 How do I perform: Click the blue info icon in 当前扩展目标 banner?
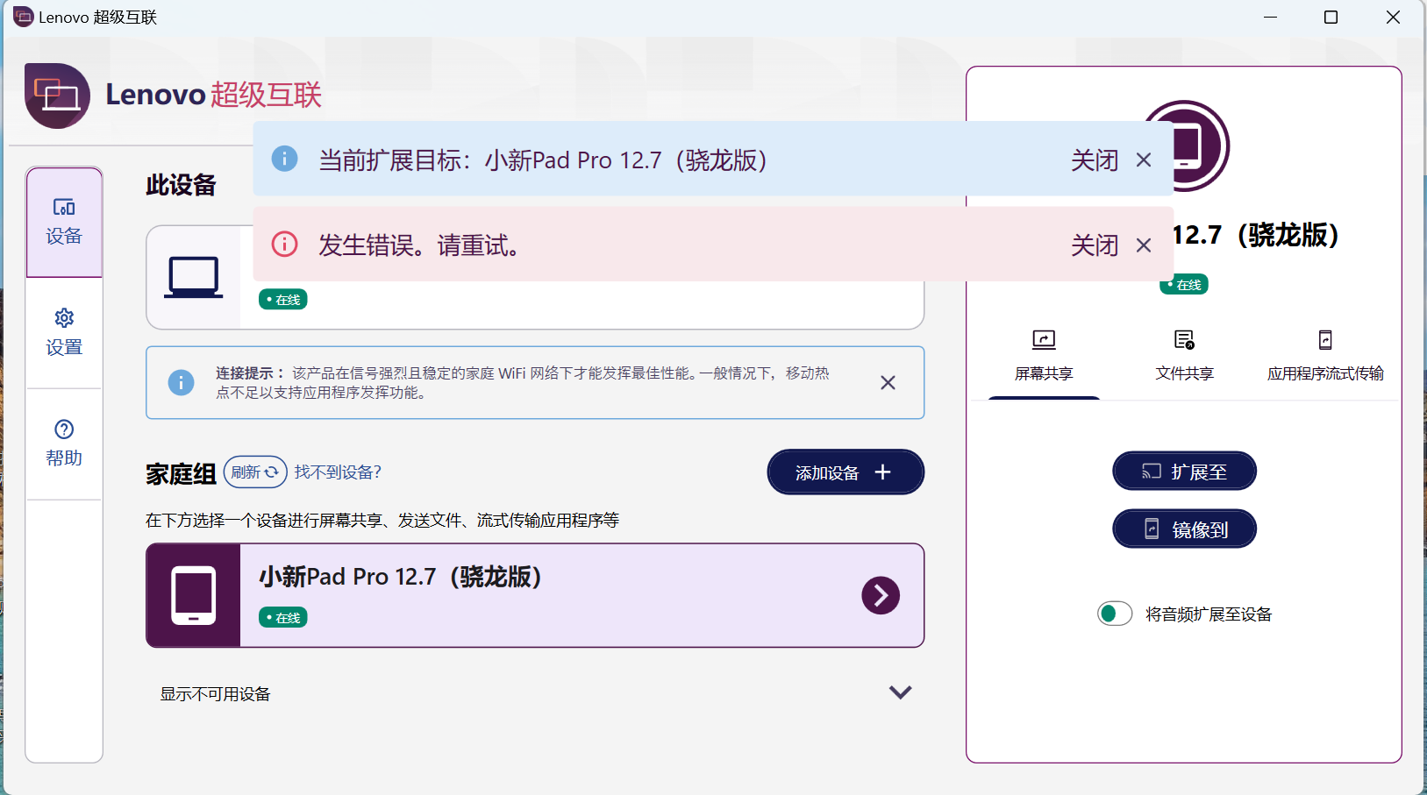click(284, 159)
